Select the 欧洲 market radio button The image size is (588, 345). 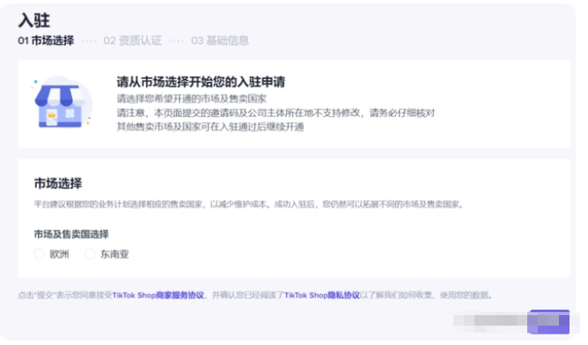(40, 253)
